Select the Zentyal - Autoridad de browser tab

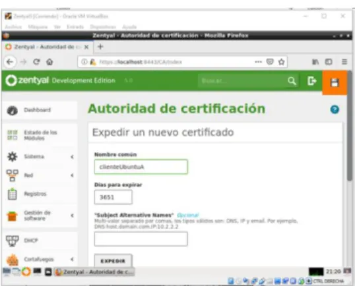click(x=48, y=47)
